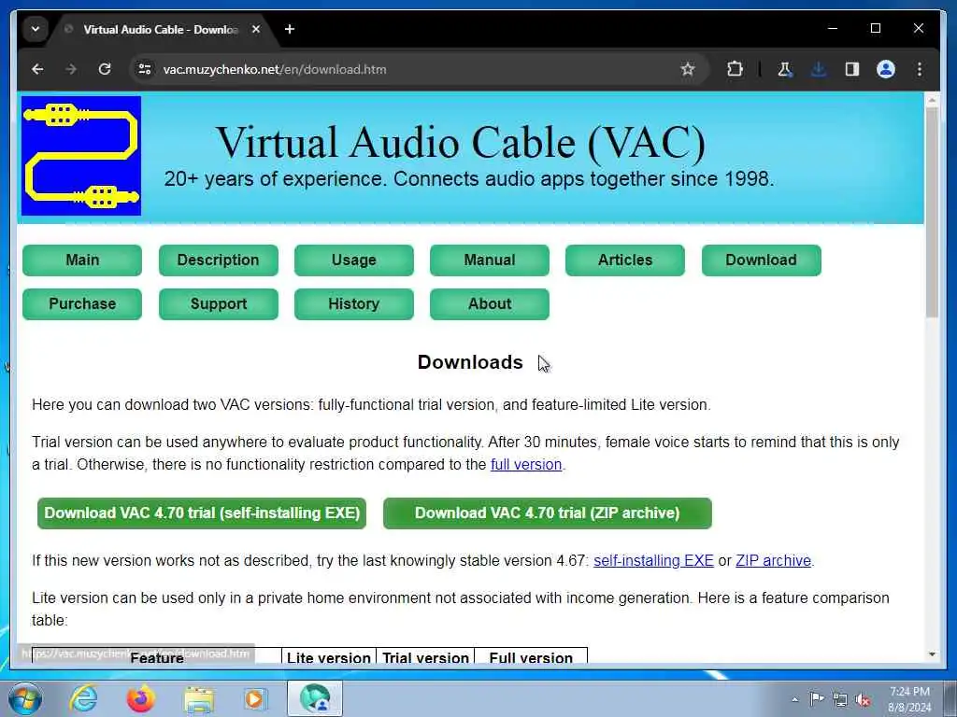
Task: Open Action Center flag tray icon
Action: [x=817, y=699]
